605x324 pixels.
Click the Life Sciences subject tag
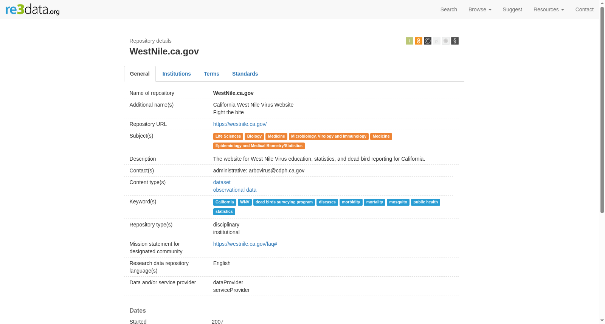pos(228,136)
